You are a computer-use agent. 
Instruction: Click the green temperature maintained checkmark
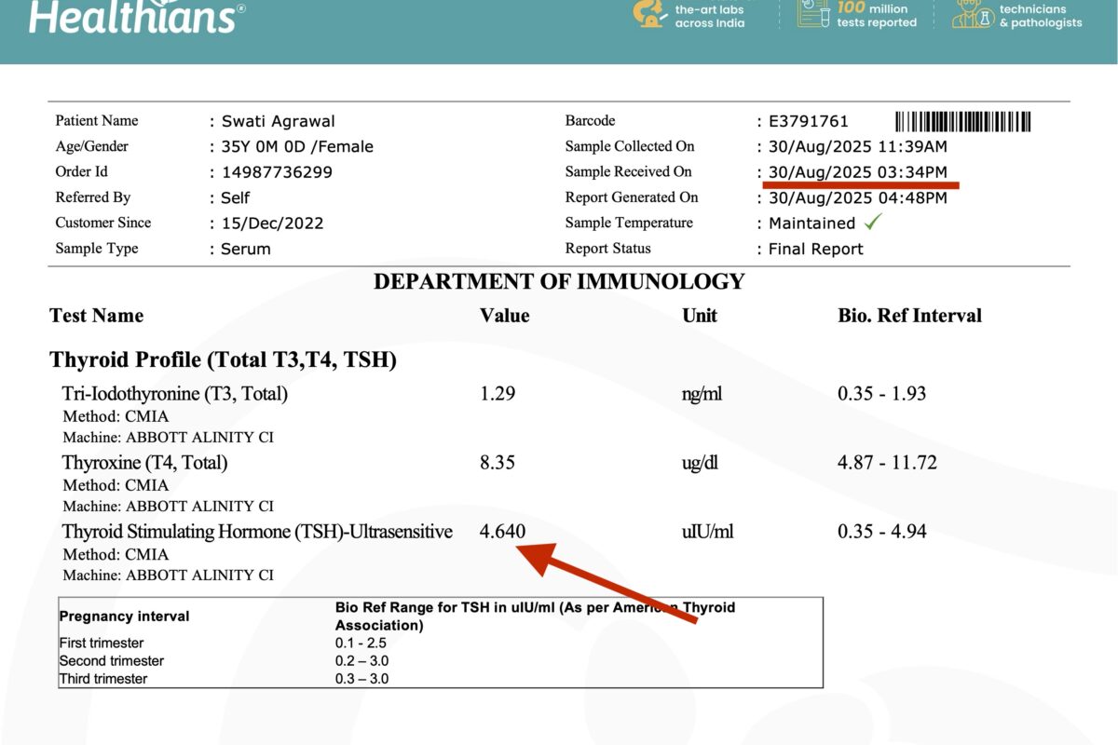tap(873, 222)
